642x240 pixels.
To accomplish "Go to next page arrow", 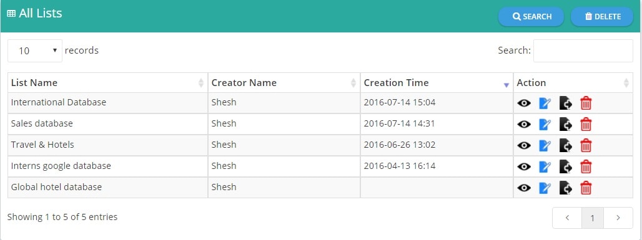I will (x=618, y=218).
